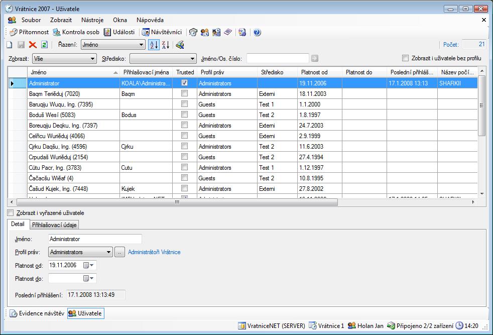This screenshot has width=493, height=335.
Task: Open the Středisko filter dropdown
Action: coord(163,58)
